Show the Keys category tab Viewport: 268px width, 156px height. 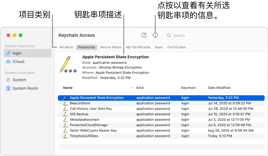pos(159,47)
